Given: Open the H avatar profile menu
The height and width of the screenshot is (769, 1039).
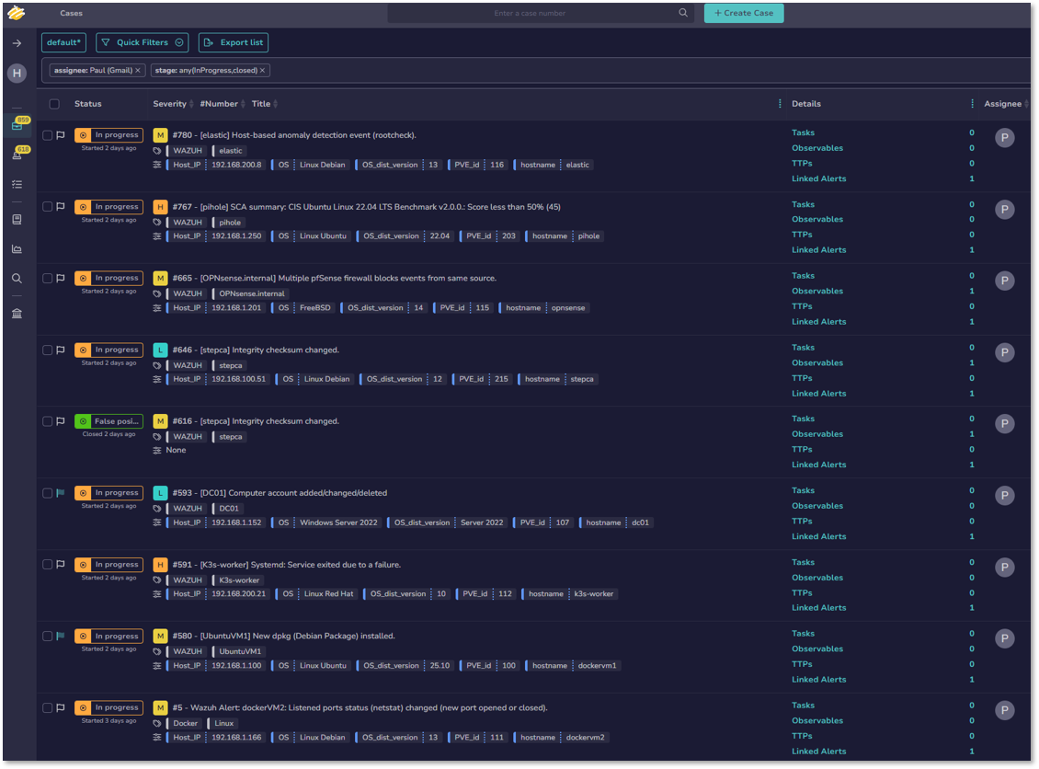Looking at the screenshot, I should 16,74.
